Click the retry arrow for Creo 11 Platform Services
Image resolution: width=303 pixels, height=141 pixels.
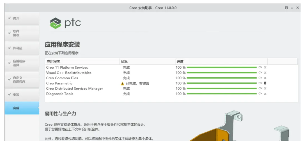(260, 67)
